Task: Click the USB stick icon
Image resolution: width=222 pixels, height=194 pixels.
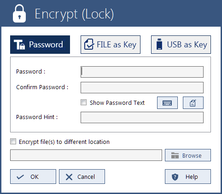Action: (x=159, y=44)
